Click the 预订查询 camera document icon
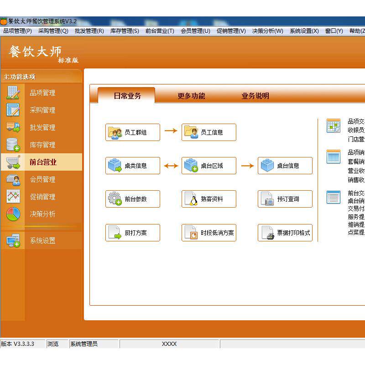 pyautogui.click(x=267, y=199)
